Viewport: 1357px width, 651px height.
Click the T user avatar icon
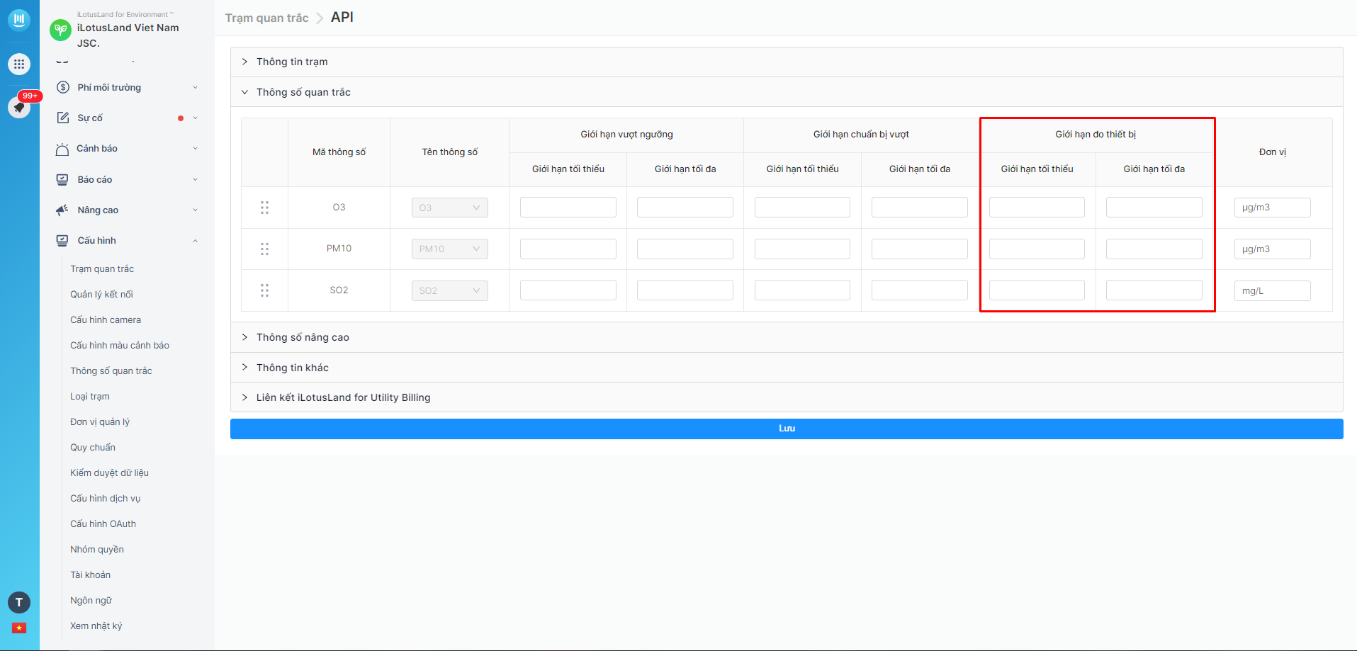19,603
